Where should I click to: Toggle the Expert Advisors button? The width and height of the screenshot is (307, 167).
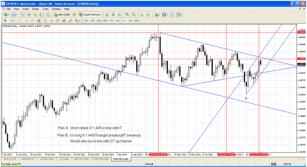(90, 14)
